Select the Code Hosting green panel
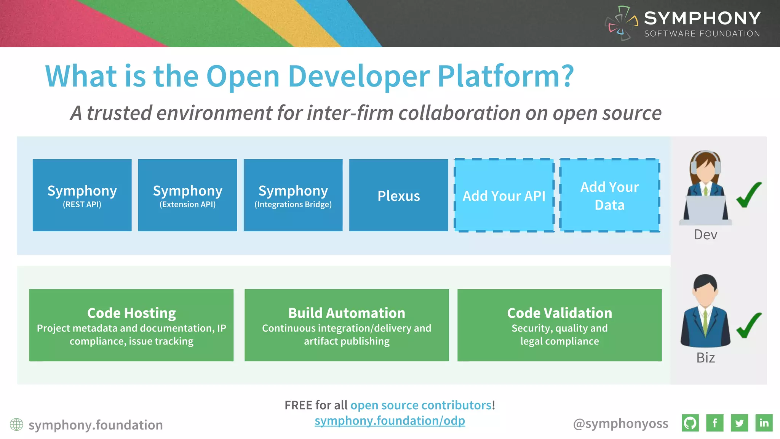The image size is (780, 439). click(x=131, y=325)
